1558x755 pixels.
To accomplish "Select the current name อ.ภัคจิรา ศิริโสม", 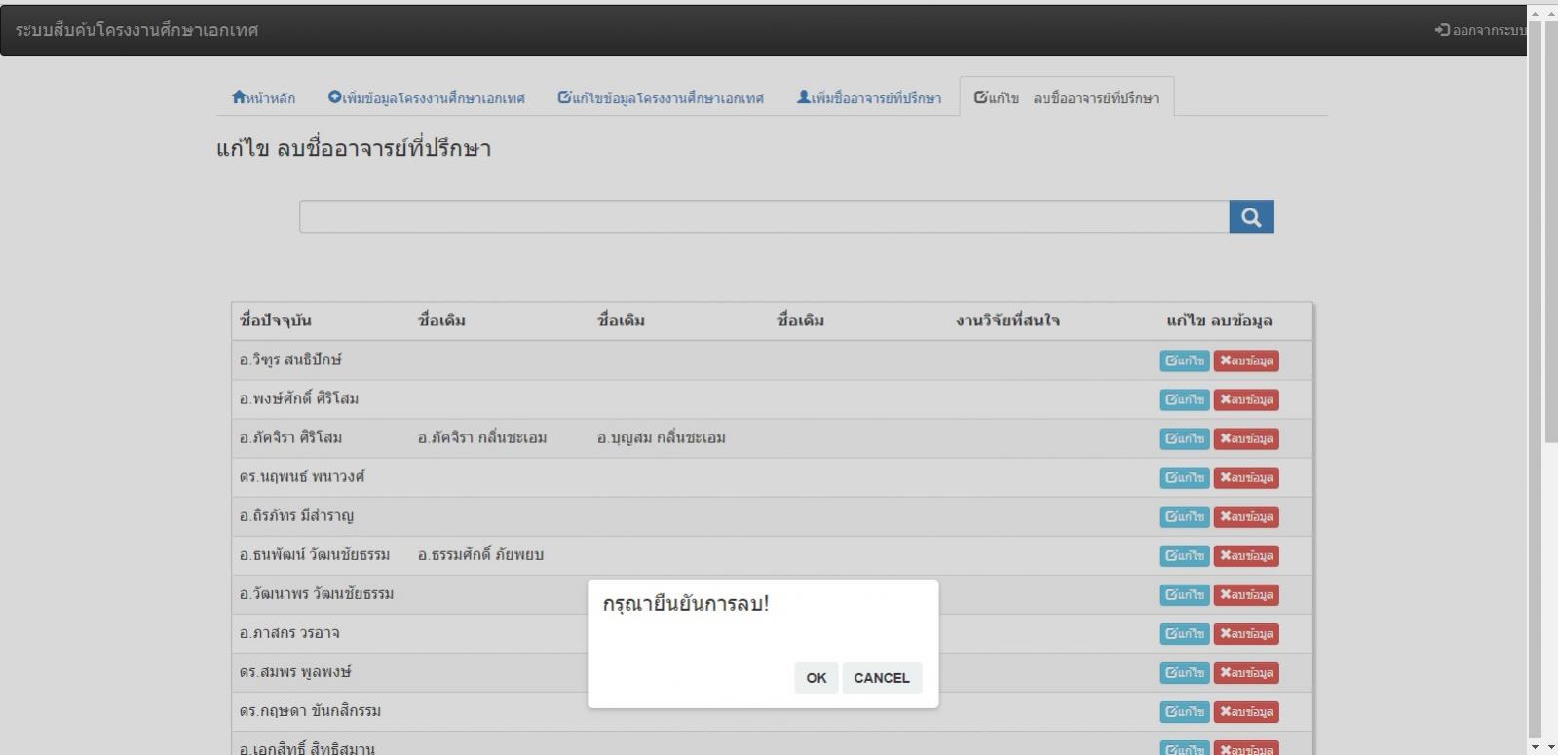I will tap(290, 437).
